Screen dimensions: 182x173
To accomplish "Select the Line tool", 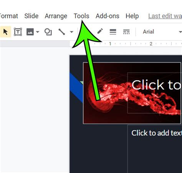I will click(x=62, y=32).
